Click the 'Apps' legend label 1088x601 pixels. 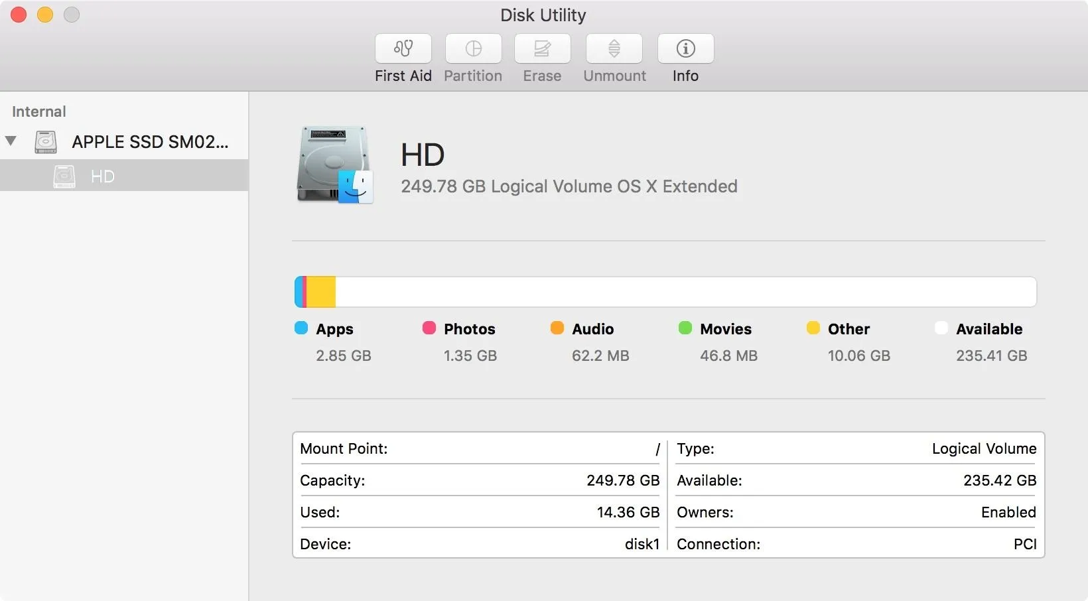click(x=334, y=329)
